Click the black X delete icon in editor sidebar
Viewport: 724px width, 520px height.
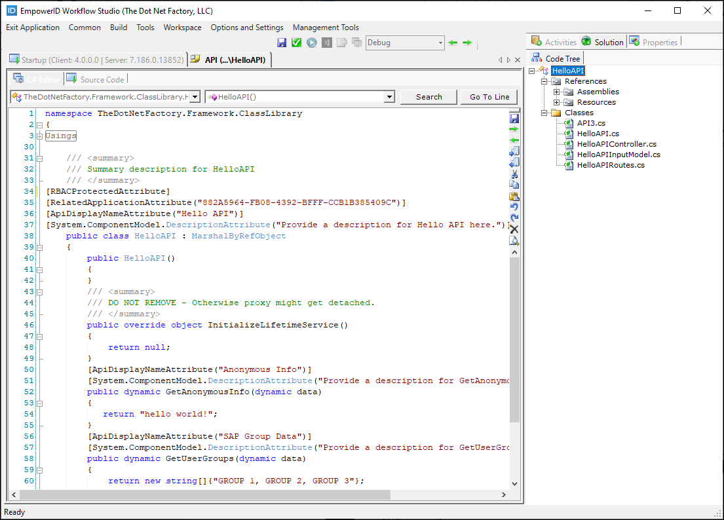pyautogui.click(x=514, y=229)
